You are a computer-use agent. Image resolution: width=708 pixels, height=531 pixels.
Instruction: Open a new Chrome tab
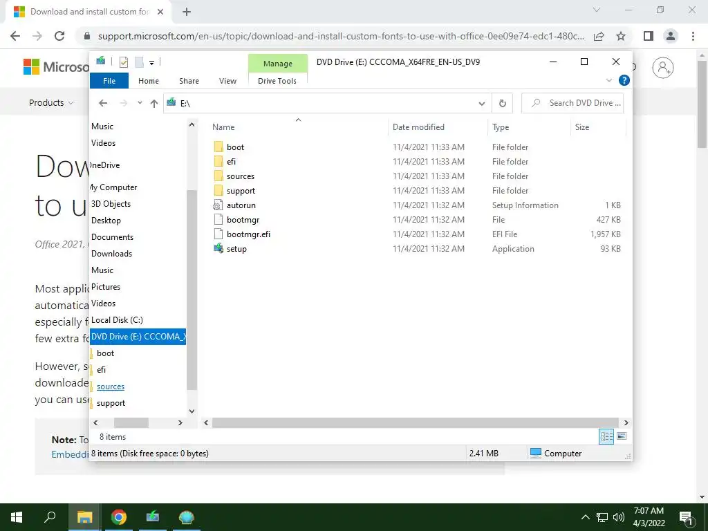(x=187, y=12)
